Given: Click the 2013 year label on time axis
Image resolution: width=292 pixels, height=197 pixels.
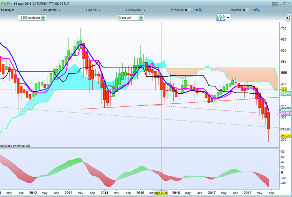Looking at the screenshot, I should point(69,193).
